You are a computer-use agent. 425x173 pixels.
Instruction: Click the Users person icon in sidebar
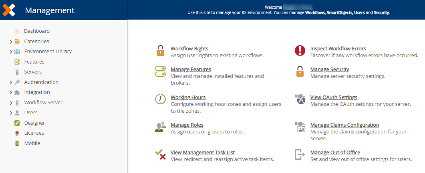coord(17,113)
